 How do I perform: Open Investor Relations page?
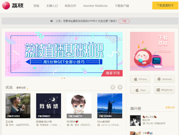pos(95,6)
